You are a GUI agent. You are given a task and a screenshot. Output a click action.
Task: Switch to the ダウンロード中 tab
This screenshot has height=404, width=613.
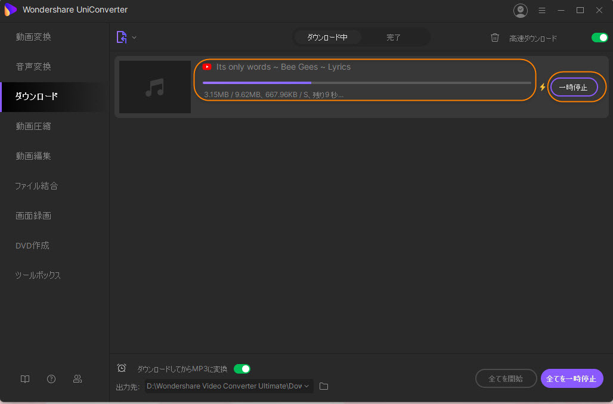(327, 38)
